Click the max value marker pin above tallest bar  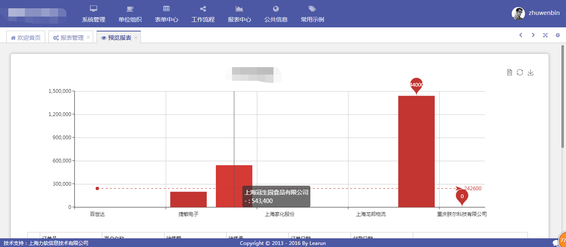416,86
